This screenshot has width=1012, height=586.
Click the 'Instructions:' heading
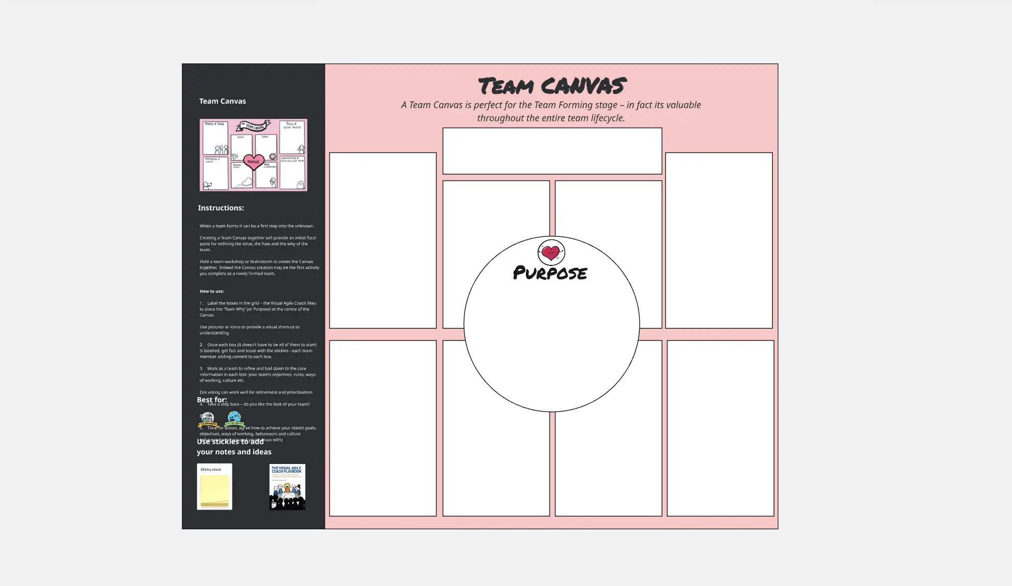(221, 208)
